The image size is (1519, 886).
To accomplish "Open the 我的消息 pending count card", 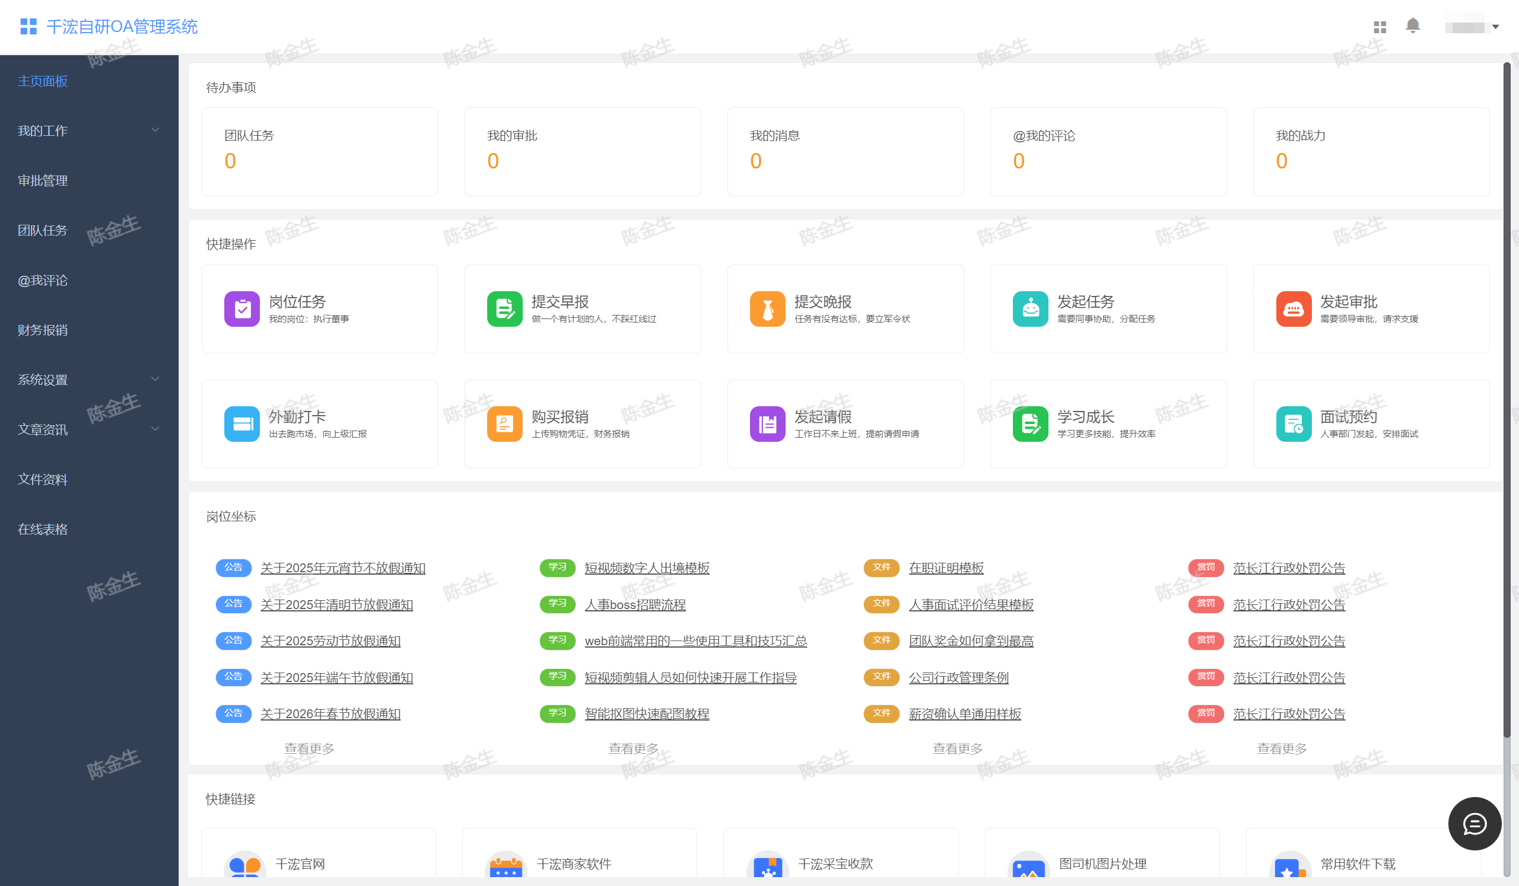I will tap(845, 152).
